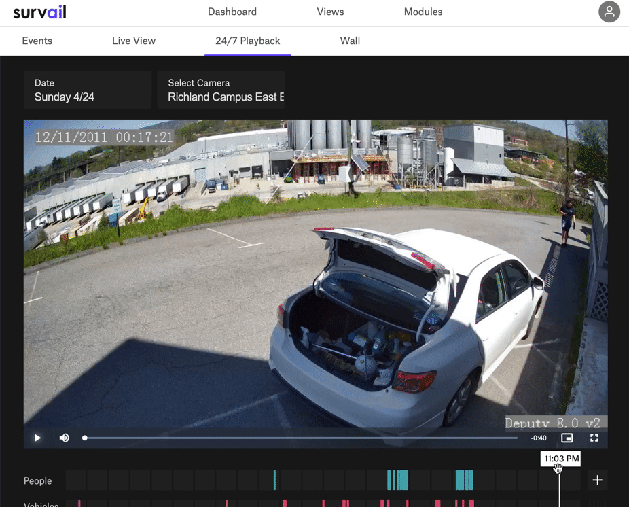Mute the video audio
The height and width of the screenshot is (507, 629).
tap(65, 438)
